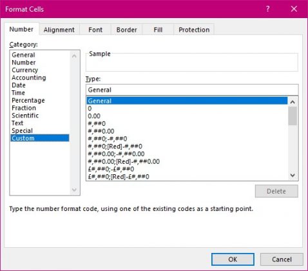Screen dimensions: 308x271
Task: Choose the Percentage category
Action: (28, 101)
